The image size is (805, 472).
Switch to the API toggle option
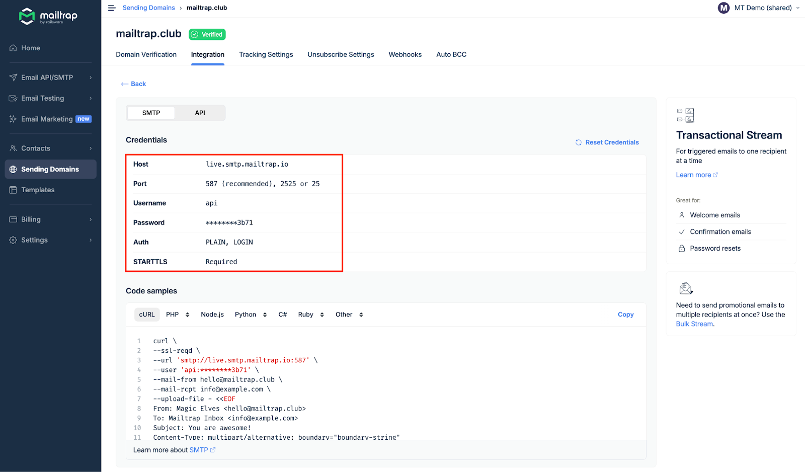coord(200,113)
